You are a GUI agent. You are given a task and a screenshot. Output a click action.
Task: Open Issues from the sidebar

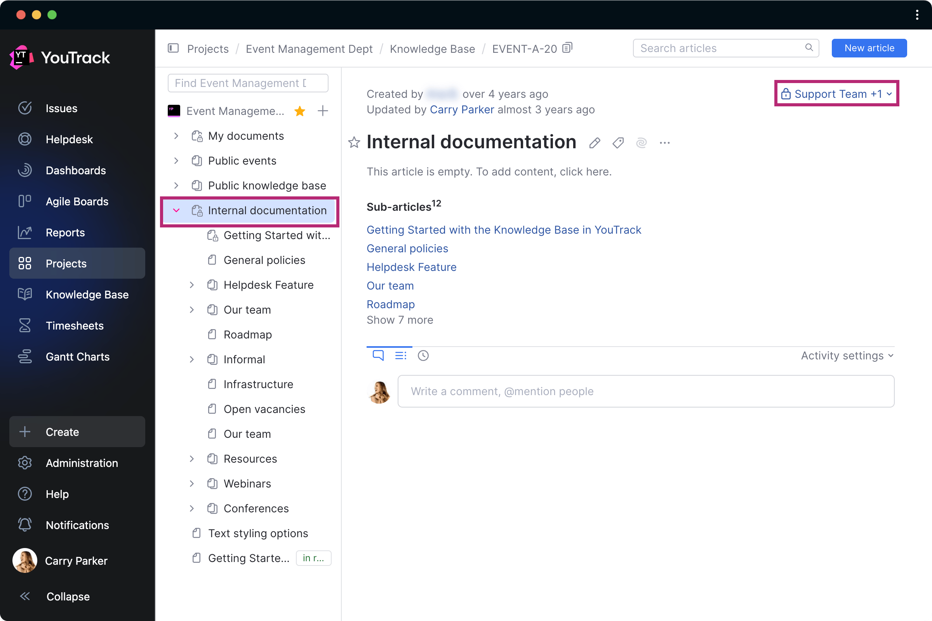coord(61,108)
